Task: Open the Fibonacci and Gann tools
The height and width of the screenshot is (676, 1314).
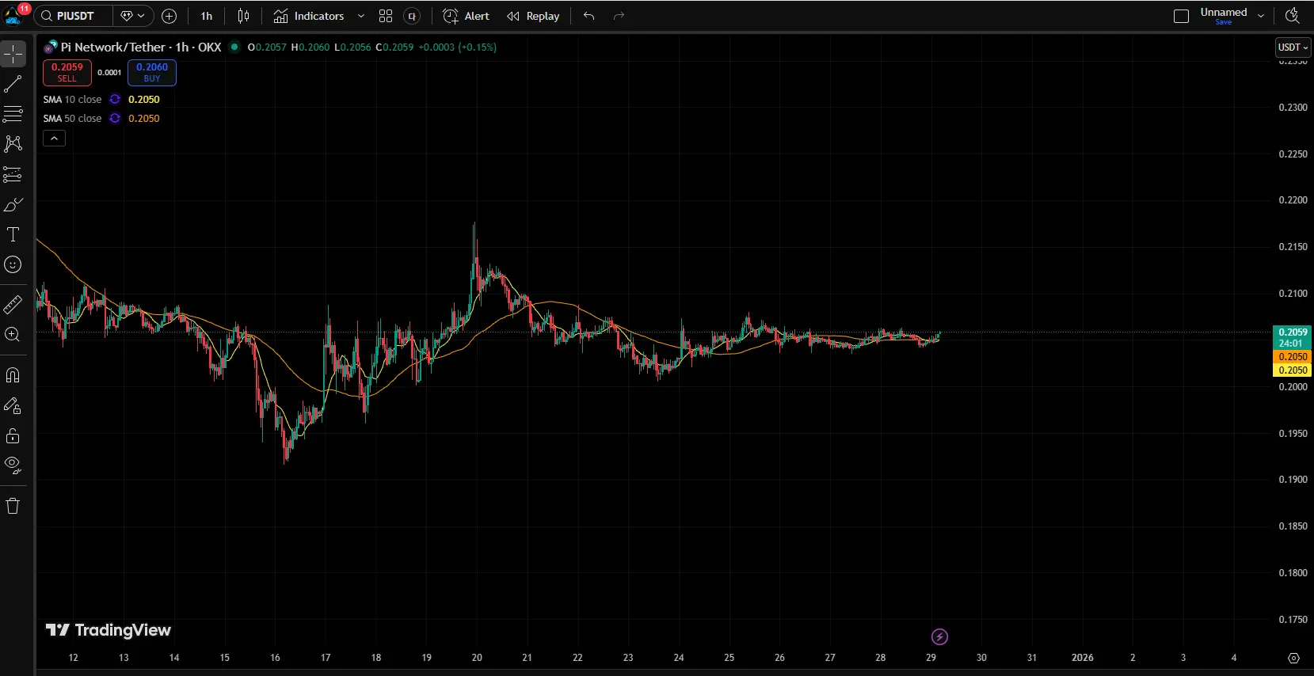Action: [x=13, y=114]
